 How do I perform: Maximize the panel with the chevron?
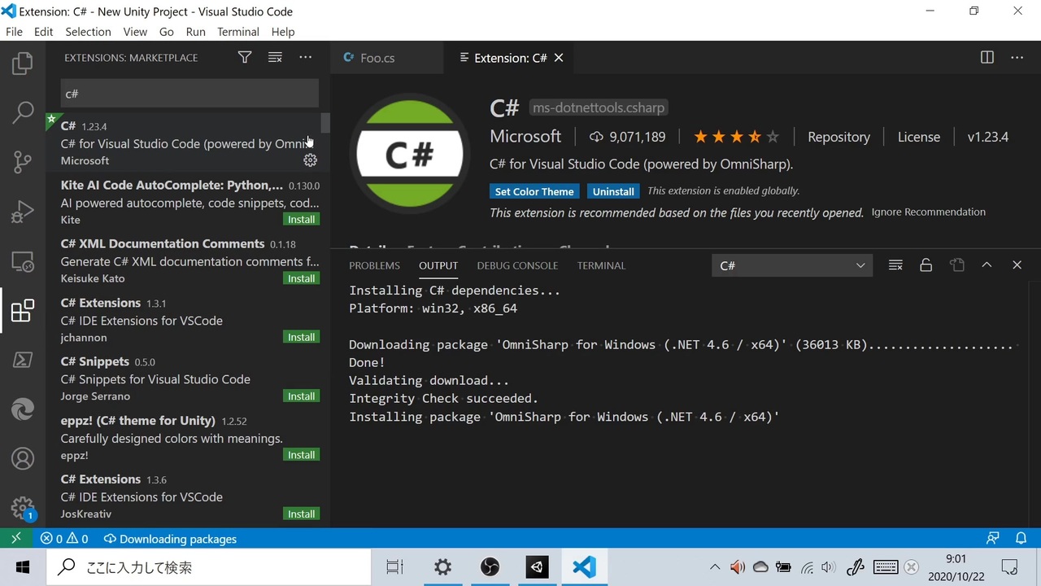(x=987, y=265)
